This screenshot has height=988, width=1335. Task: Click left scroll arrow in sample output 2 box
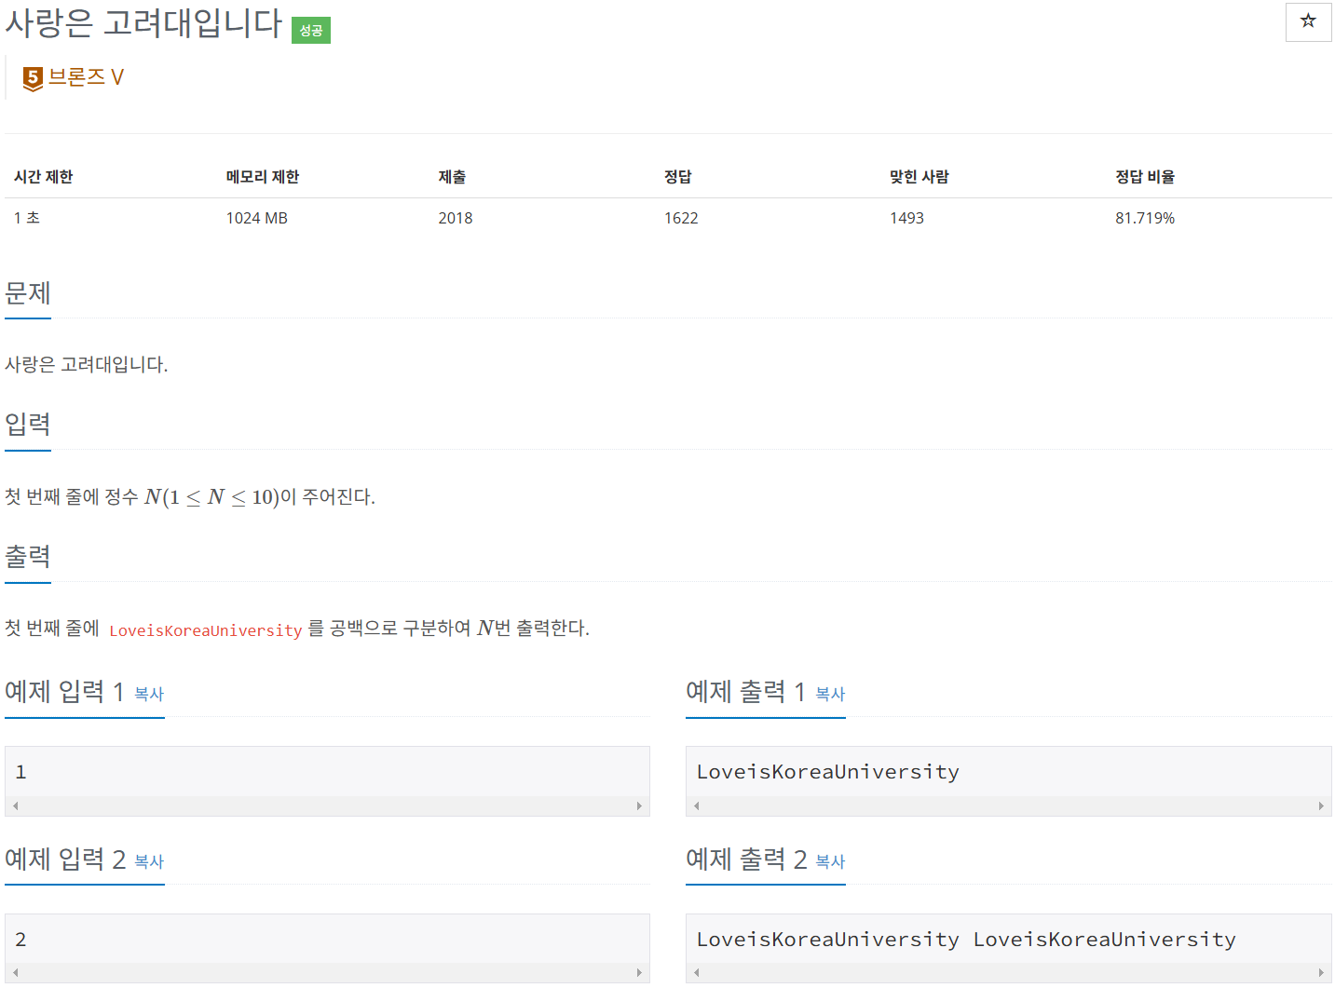click(697, 972)
